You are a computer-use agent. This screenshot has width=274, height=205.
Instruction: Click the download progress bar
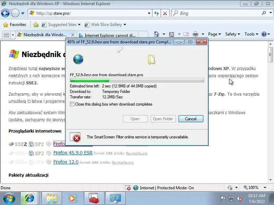[x=137, y=80]
